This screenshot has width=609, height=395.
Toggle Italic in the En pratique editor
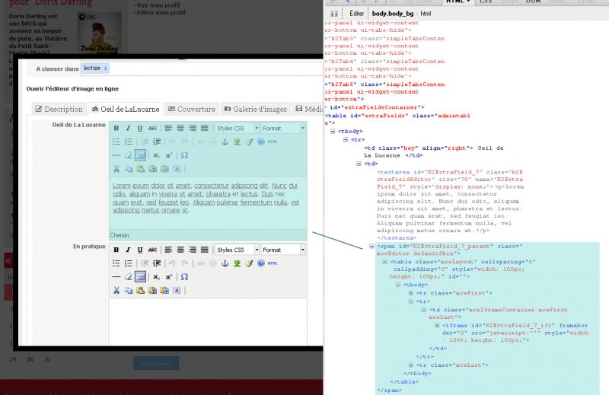tap(128, 250)
